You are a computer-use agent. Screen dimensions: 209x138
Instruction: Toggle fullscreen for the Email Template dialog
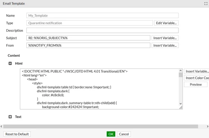coord(206,4)
